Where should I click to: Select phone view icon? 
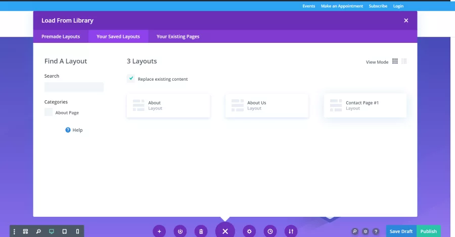pos(77,231)
